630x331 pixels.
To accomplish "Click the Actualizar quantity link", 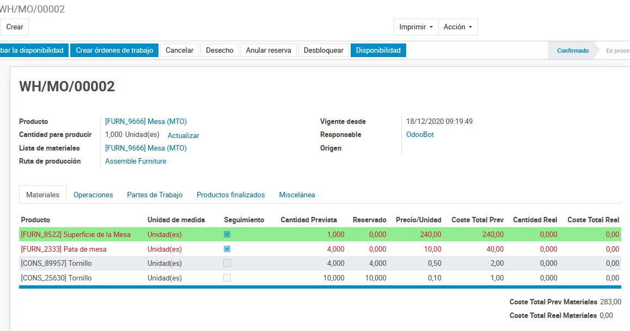I will pos(184,135).
